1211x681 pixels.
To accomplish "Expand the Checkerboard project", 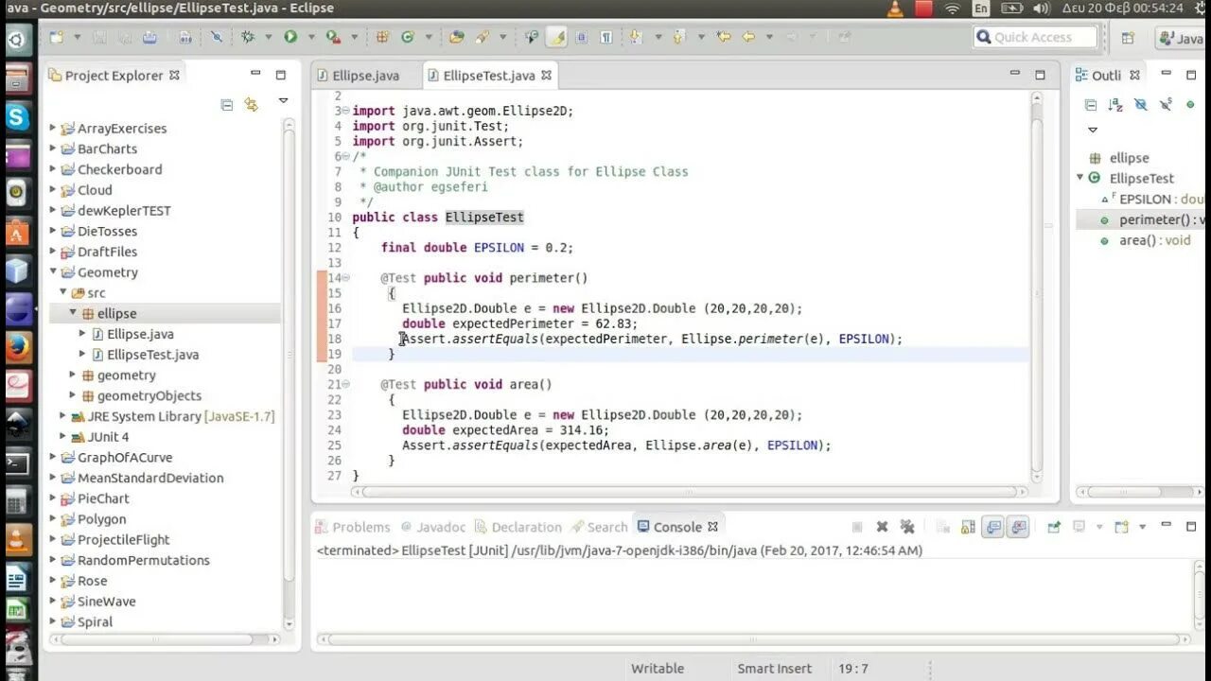I will tap(54, 169).
